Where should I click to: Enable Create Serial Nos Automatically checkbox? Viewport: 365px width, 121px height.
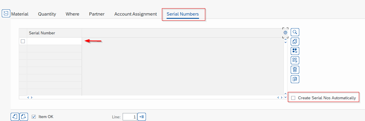pyautogui.click(x=293, y=98)
